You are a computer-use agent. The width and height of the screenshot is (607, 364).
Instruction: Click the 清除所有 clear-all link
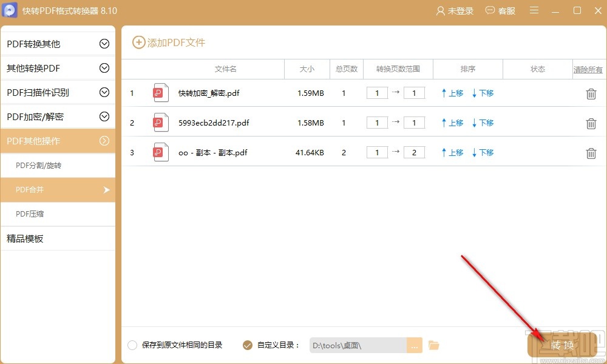(588, 69)
